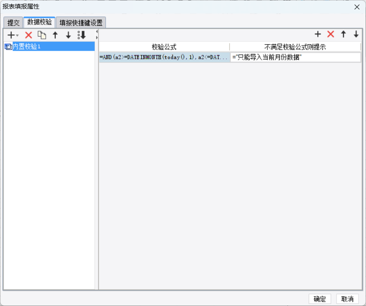Viewport: 366px width, 306px height.
Task: Copy the selected validation item
Action: 42,35
